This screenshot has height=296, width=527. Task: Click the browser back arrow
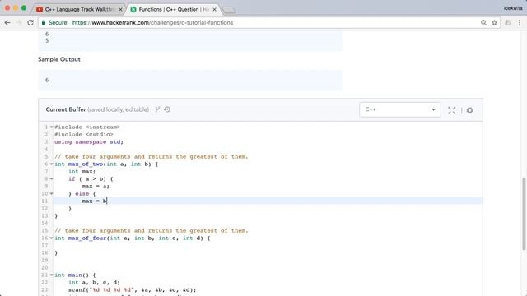coord(7,23)
